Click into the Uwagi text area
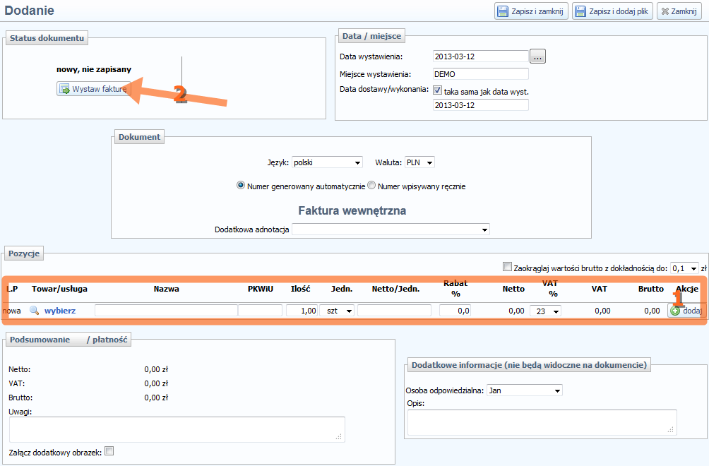The width and height of the screenshot is (709, 466). point(177,429)
